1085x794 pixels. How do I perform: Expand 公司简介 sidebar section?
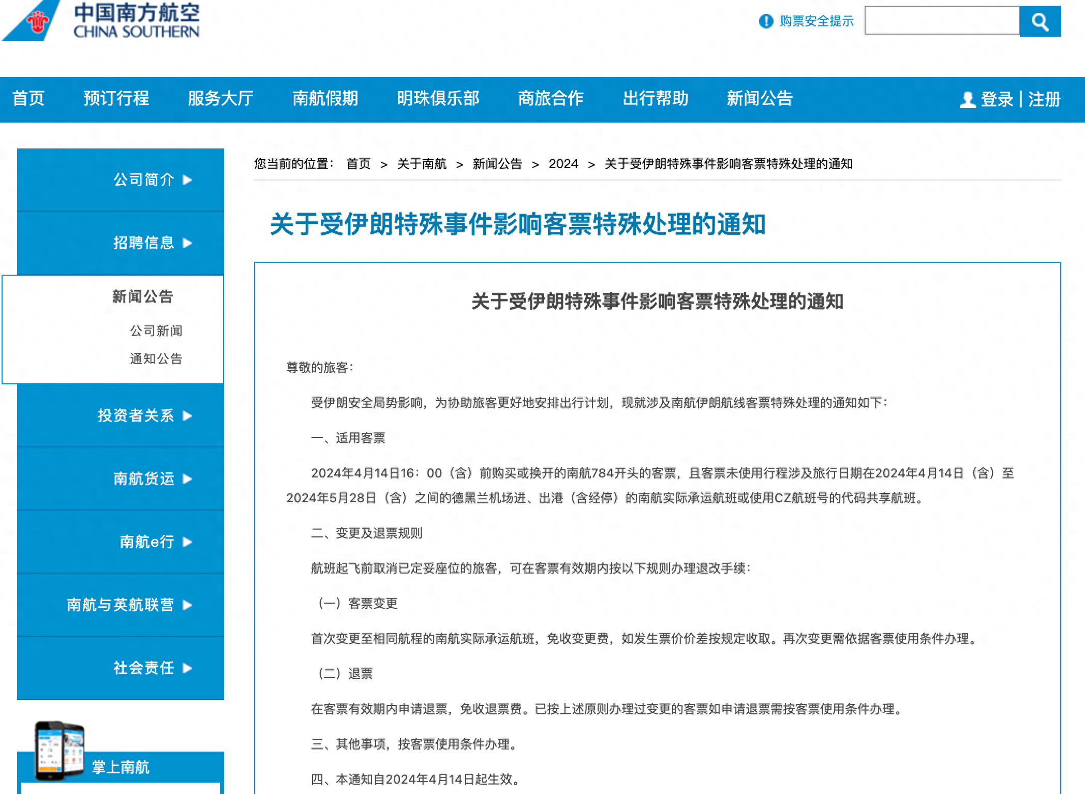pyautogui.click(x=121, y=179)
